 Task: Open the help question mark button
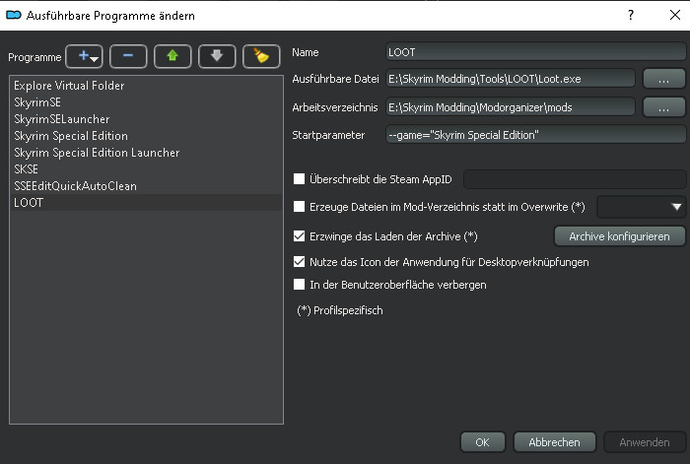[630, 16]
